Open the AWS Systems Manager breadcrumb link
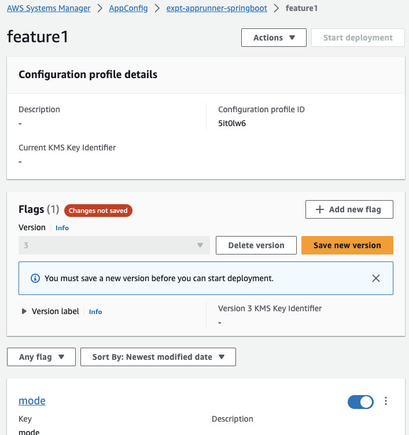409x435 pixels. click(x=49, y=8)
